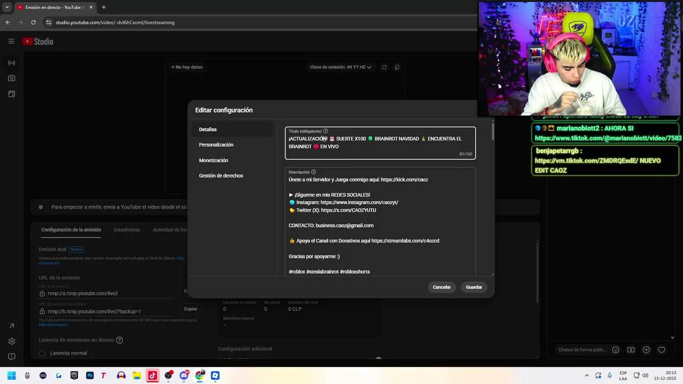Click into the Descripción text area
The width and height of the screenshot is (683, 384).
point(380,222)
